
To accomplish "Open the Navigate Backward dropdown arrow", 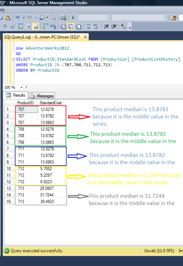I will 47,18.
